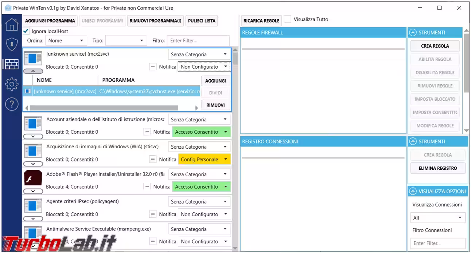
Task: Click the Adobe Flash Player program icon
Action: [33, 178]
